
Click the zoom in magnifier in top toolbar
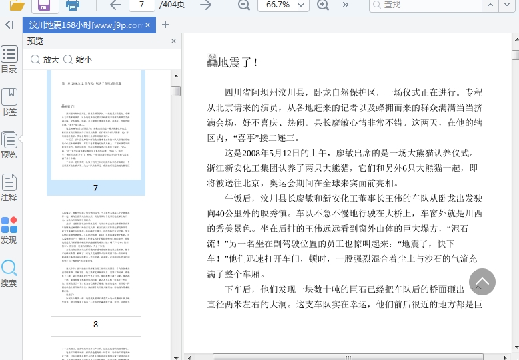pyautogui.click(x=323, y=5)
